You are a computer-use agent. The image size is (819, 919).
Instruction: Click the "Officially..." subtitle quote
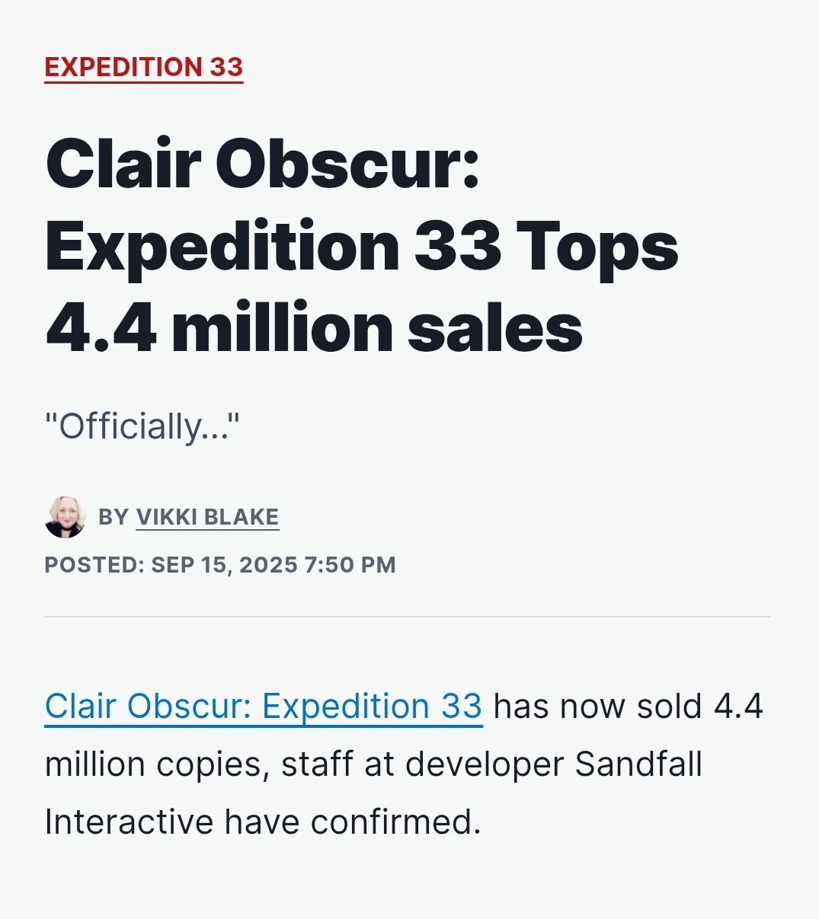[142, 426]
